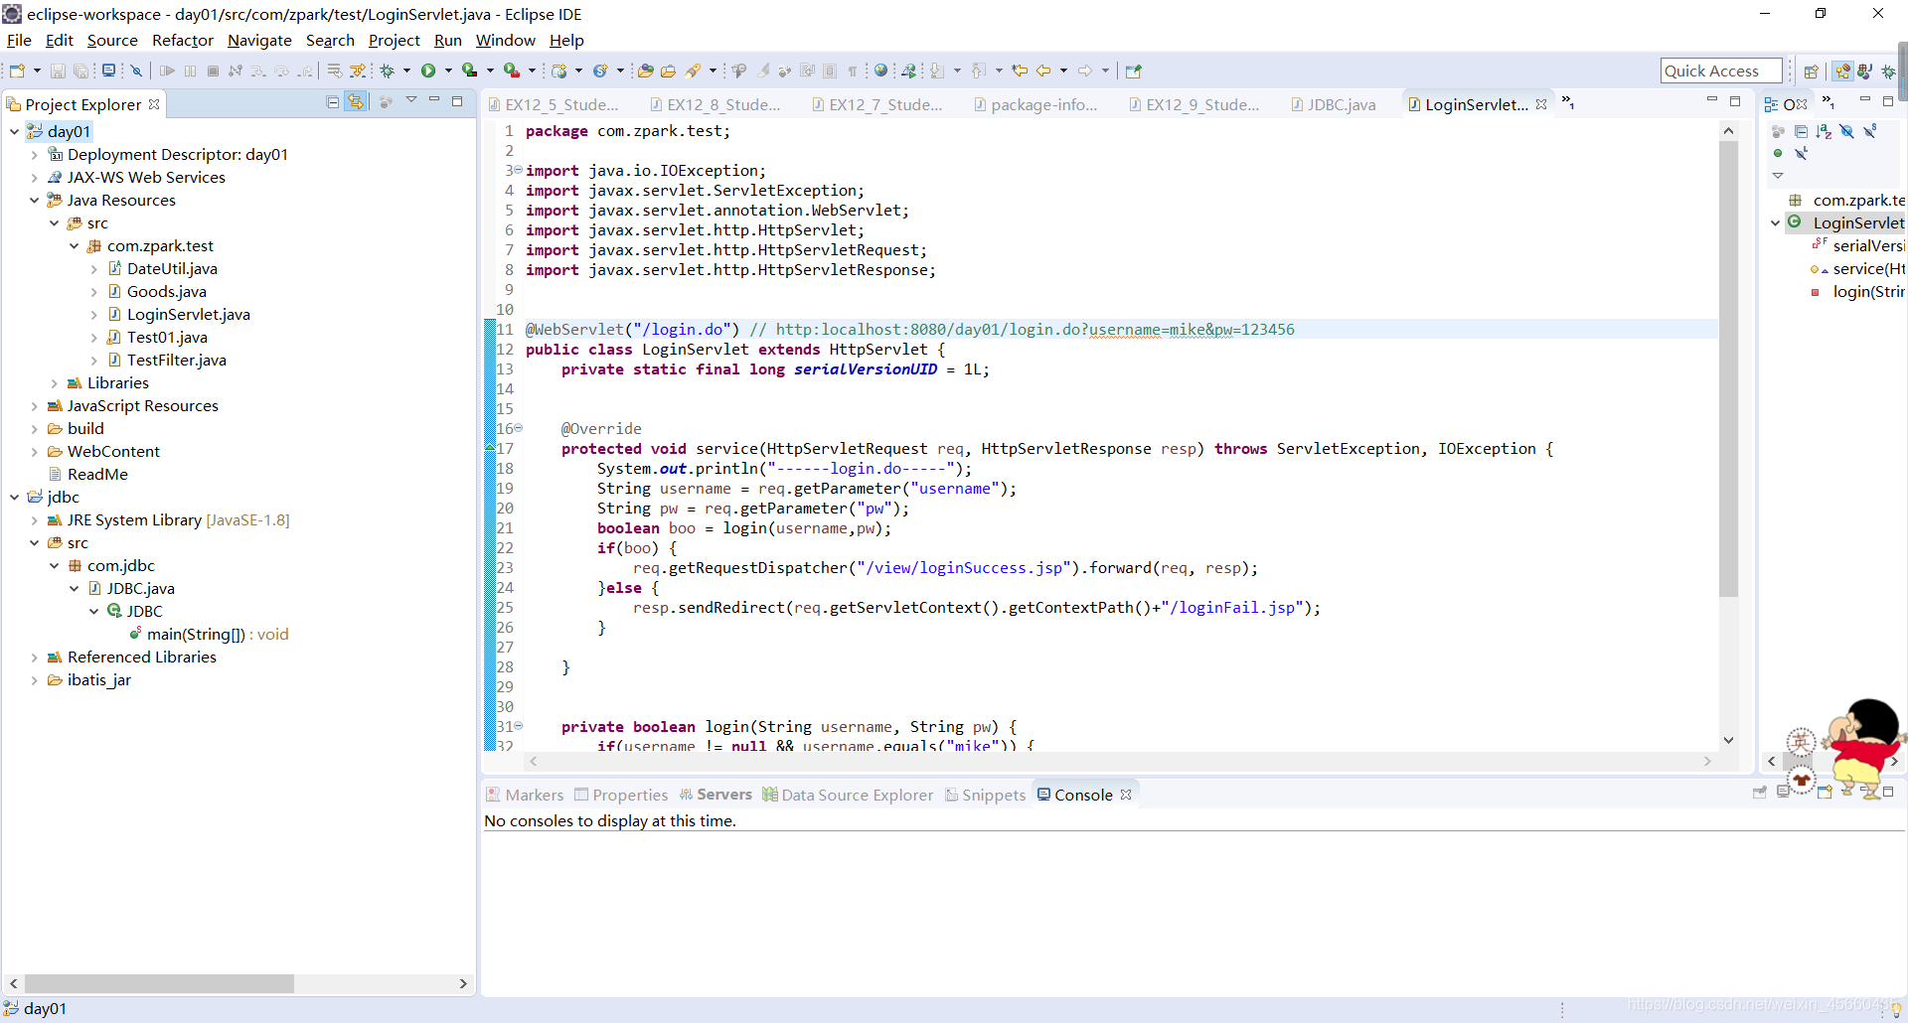Collapse All in the Outline view
This screenshot has height=1023, width=1908.
click(x=1802, y=131)
